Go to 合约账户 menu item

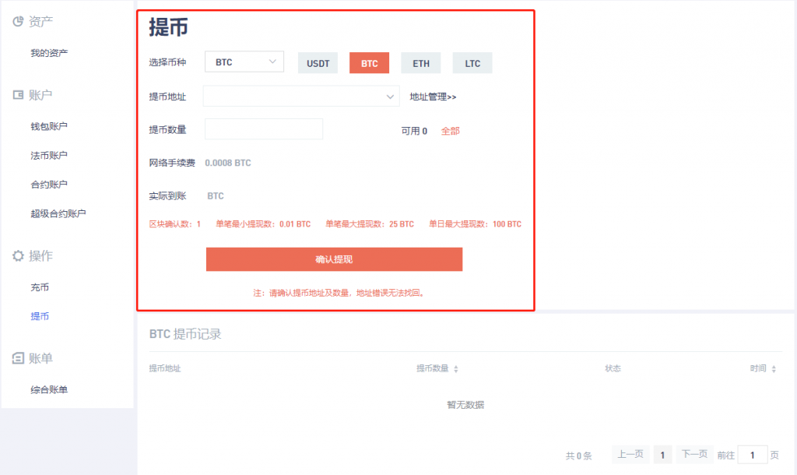pyautogui.click(x=49, y=184)
